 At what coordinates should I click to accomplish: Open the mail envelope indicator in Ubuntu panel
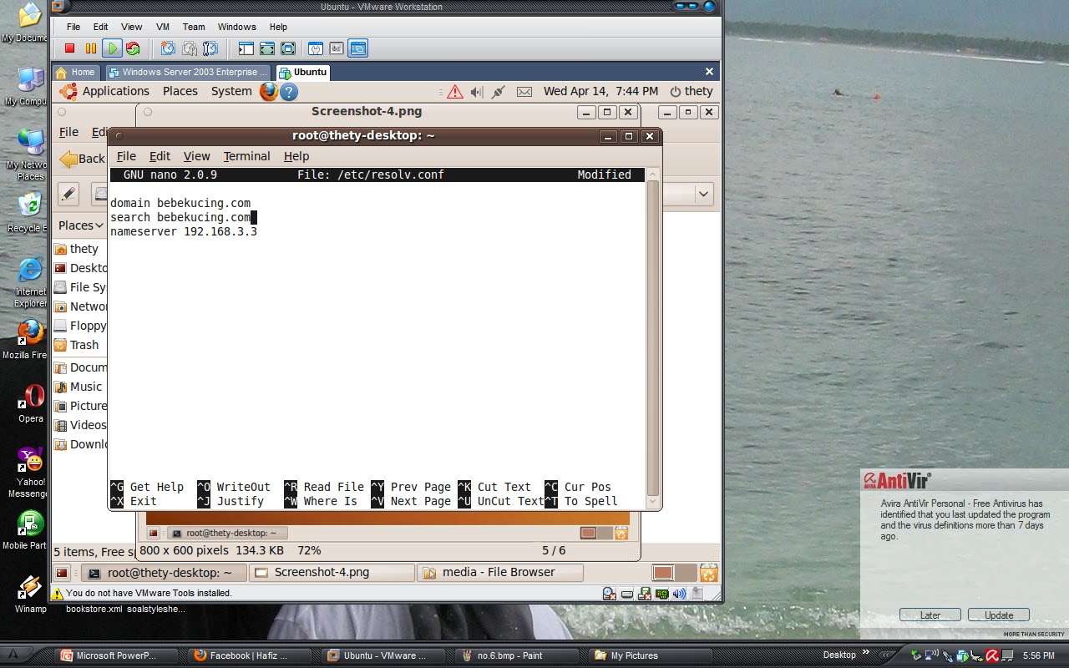pos(524,92)
